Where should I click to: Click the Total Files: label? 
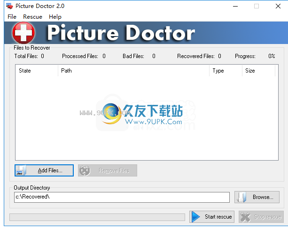click(26, 56)
